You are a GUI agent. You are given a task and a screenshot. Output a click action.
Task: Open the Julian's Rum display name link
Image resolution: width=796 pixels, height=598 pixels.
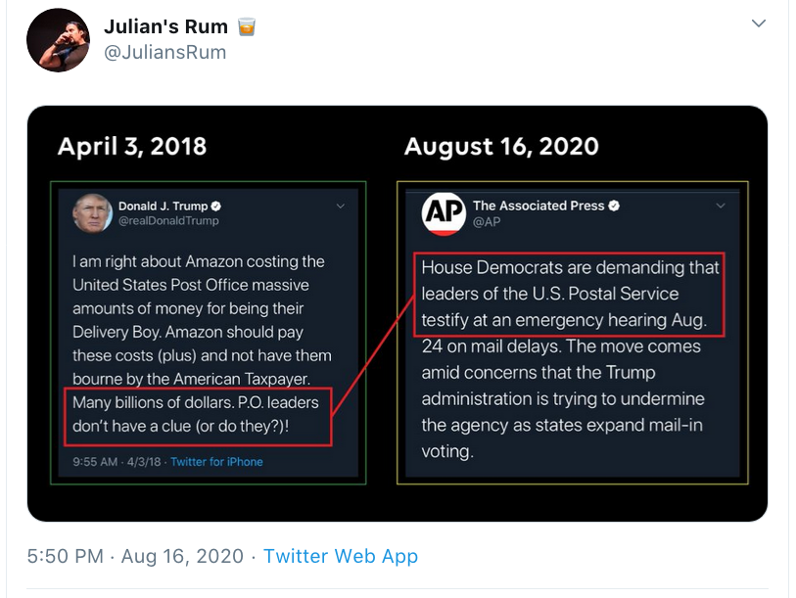[165, 27]
